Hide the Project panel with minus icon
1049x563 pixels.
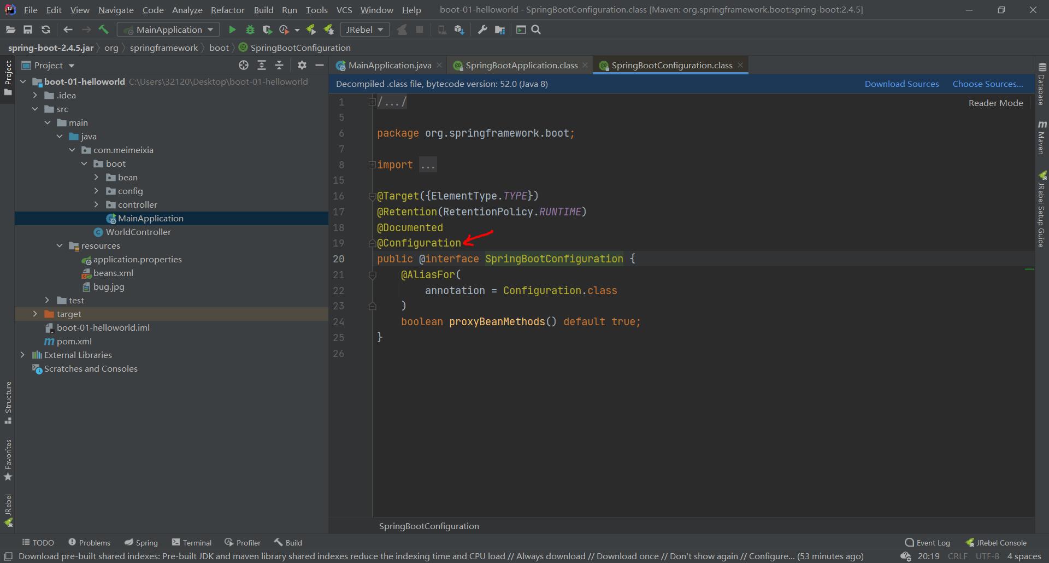(x=320, y=65)
